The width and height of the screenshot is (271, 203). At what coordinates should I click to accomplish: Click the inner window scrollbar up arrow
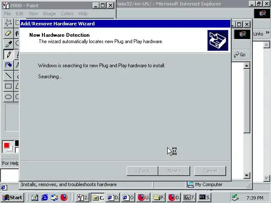246,66
